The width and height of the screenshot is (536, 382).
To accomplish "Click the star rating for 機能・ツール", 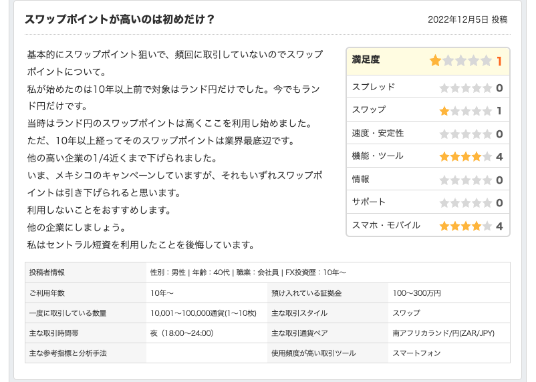I will [465, 157].
